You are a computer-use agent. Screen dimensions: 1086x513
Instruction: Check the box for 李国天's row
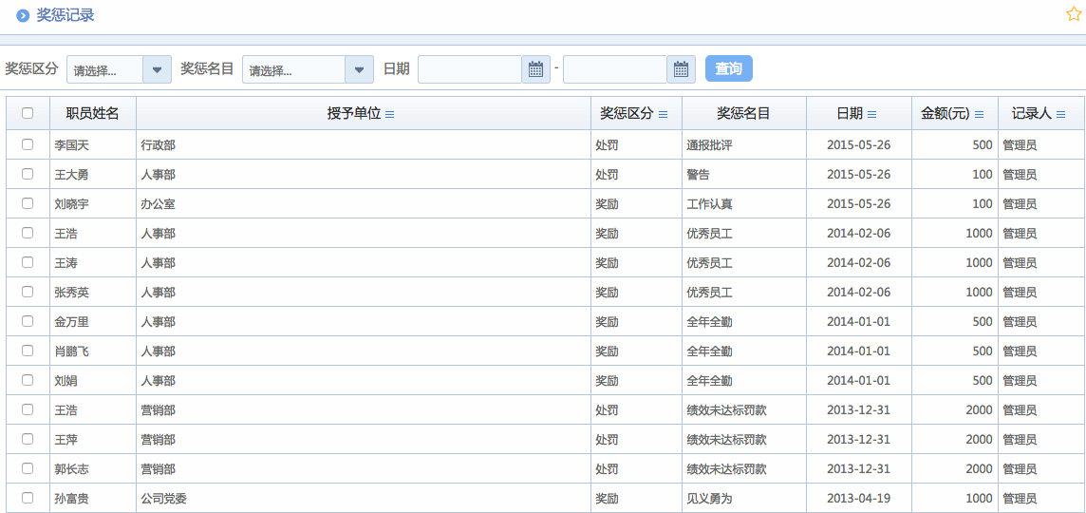point(28,144)
